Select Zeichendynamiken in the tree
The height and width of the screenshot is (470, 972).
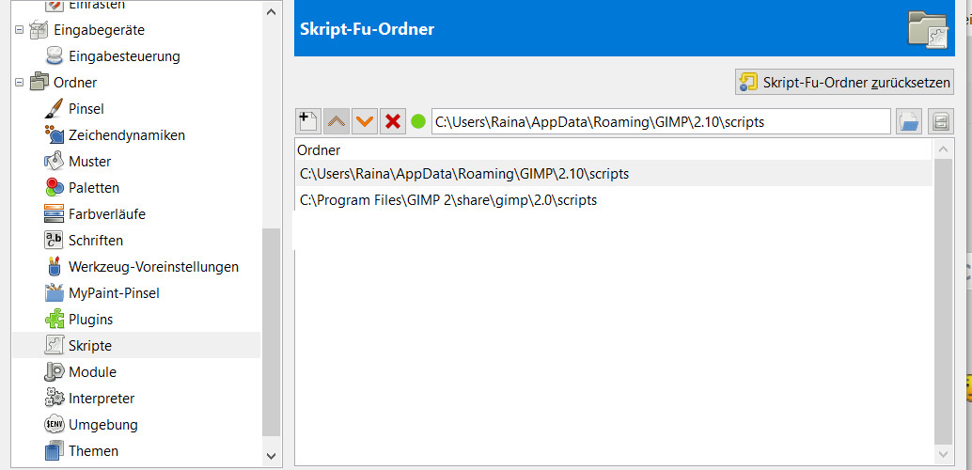(x=127, y=135)
